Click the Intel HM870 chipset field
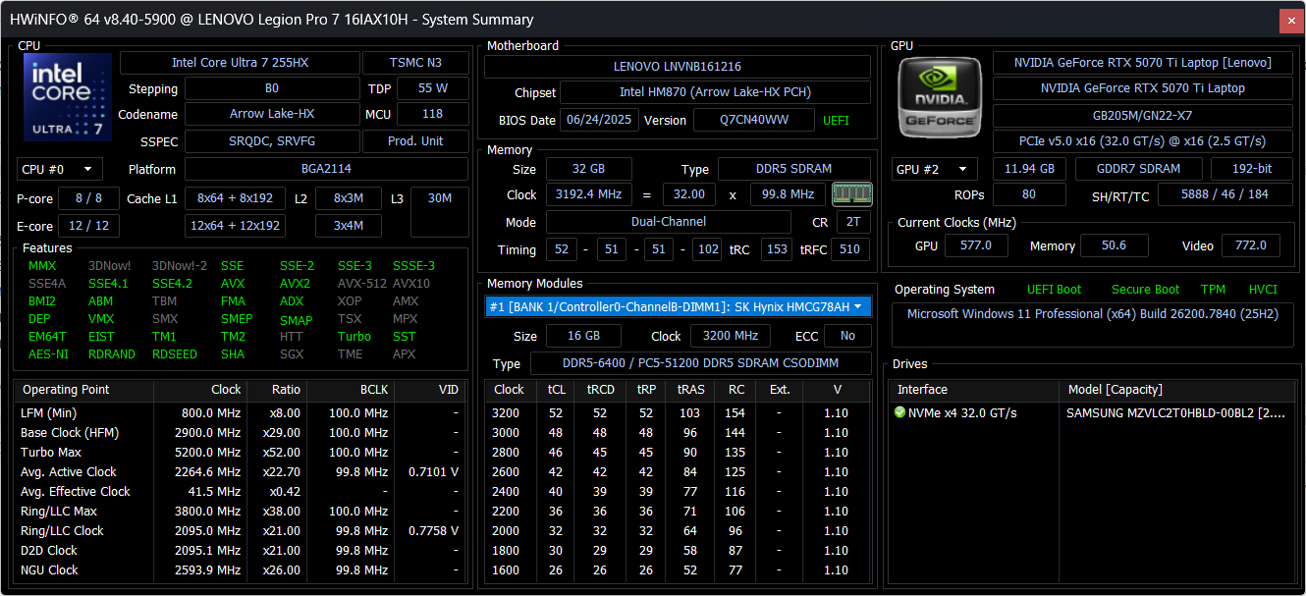This screenshot has width=1306, height=596. pos(716,92)
